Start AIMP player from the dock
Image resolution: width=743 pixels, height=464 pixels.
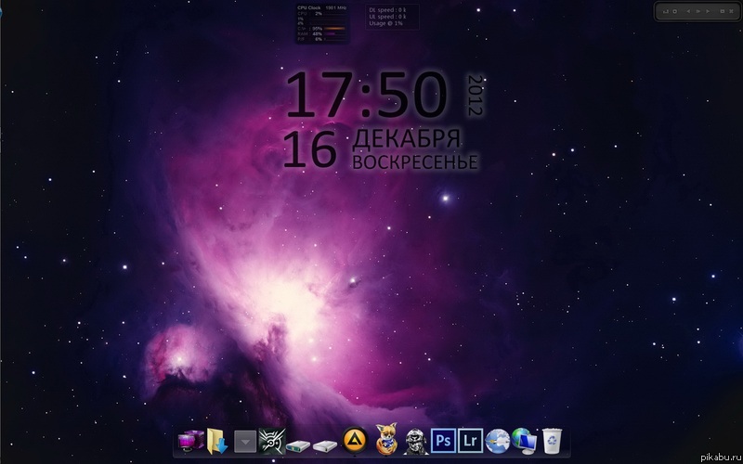point(355,440)
